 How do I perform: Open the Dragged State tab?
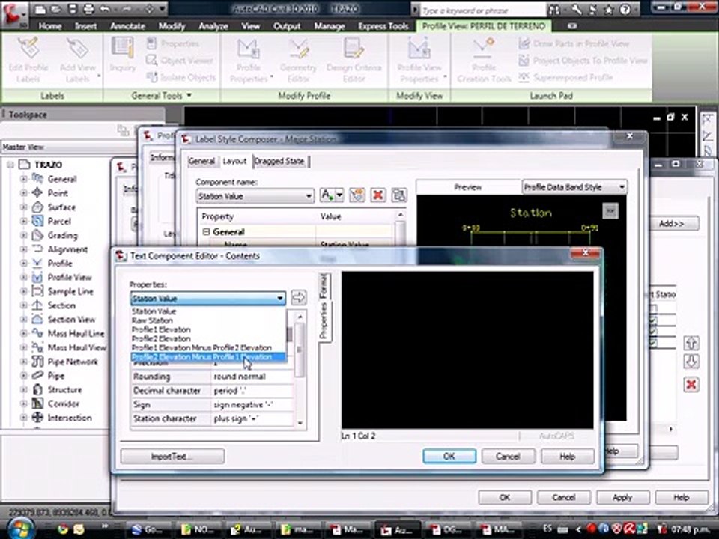(279, 161)
